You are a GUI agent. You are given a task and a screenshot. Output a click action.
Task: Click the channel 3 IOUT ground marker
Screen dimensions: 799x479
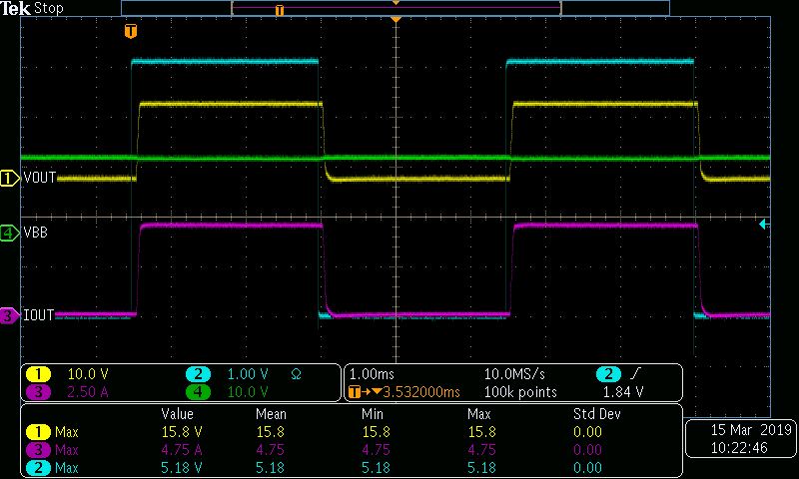(9, 316)
